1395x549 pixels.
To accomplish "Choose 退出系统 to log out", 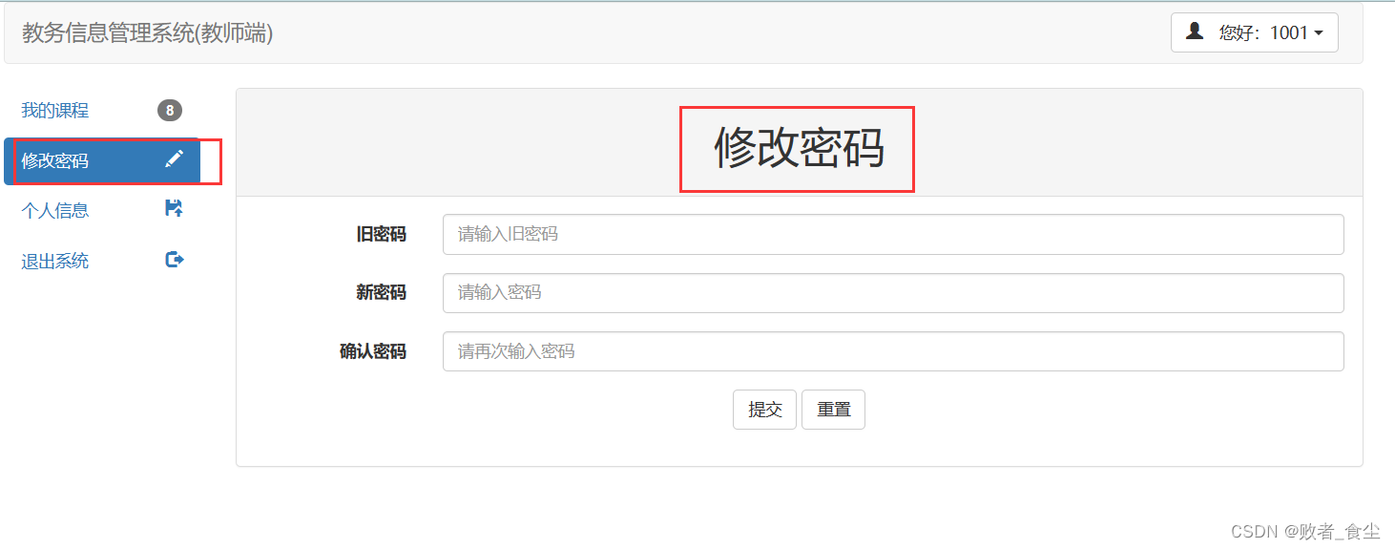I will 102,261.
